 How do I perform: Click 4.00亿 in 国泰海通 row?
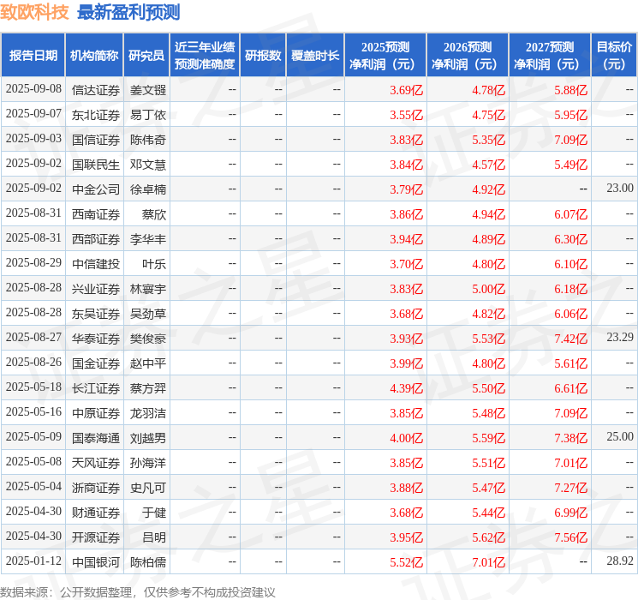pos(407,438)
